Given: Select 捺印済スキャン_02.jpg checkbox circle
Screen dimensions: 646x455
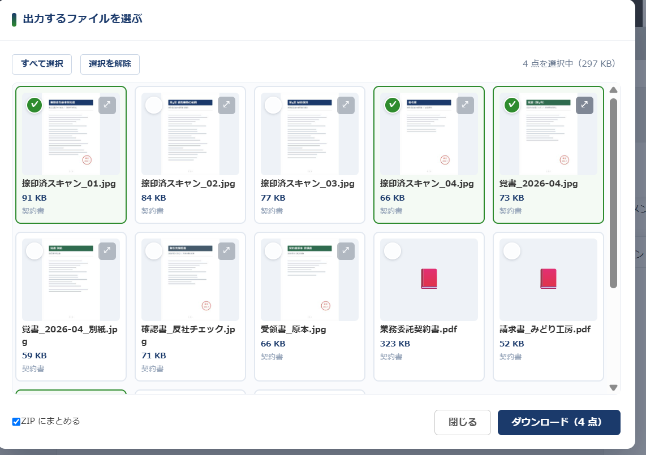Looking at the screenshot, I should point(154,105).
